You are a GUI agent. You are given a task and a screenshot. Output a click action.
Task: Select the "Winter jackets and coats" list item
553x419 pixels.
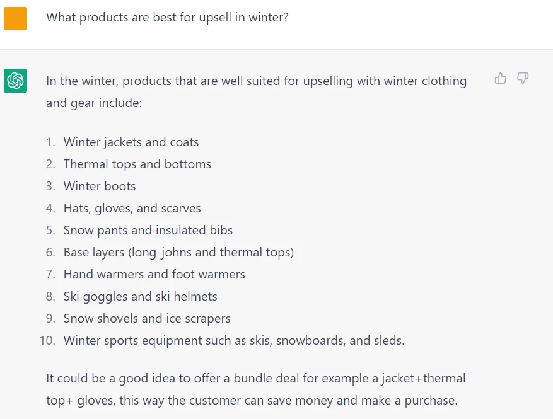pyautogui.click(x=131, y=142)
